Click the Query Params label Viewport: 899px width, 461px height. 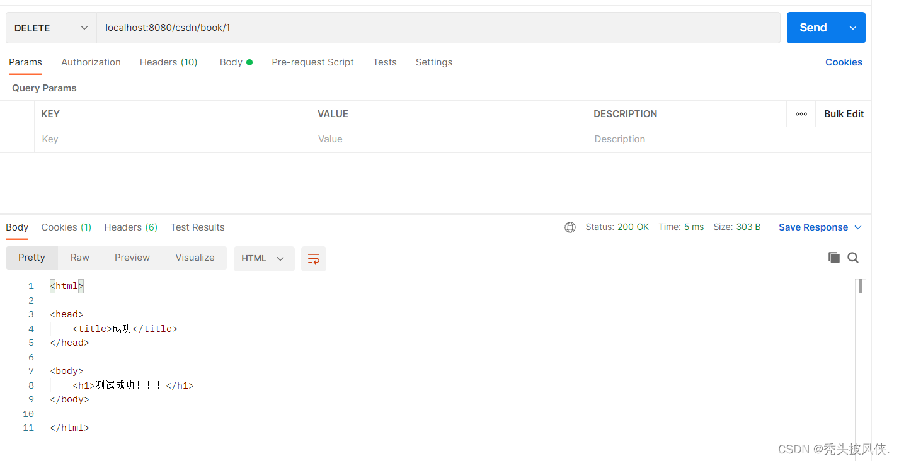coord(44,88)
